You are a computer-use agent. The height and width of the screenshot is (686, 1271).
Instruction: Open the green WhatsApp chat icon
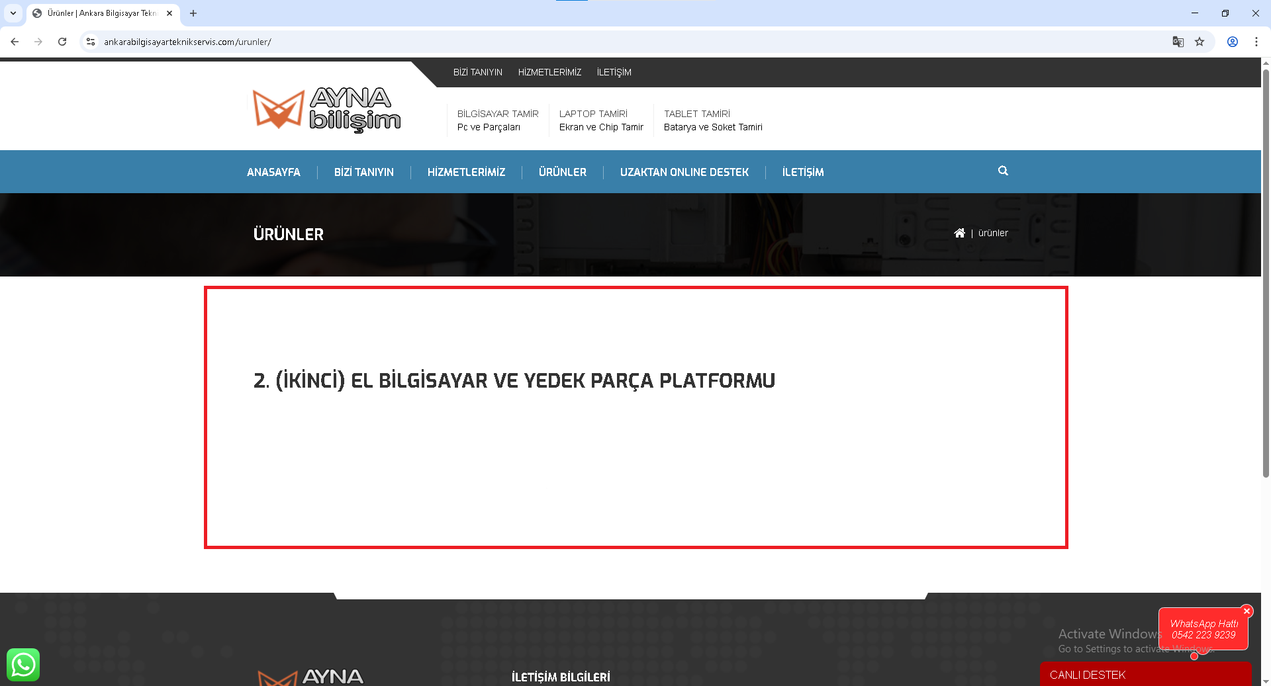pyautogui.click(x=23, y=665)
